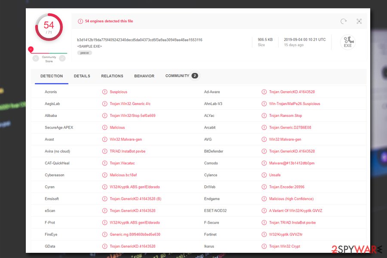The image size is (387, 258).
Task: Click 'W32/Kryptik.GVVZ!tr' Fortinet result
Action: point(286,234)
